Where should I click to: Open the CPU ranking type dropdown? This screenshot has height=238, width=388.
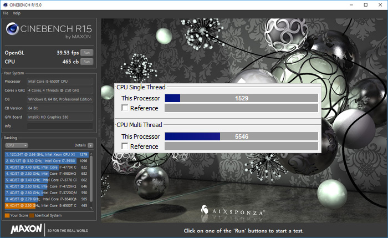pyautogui.click(x=16, y=145)
